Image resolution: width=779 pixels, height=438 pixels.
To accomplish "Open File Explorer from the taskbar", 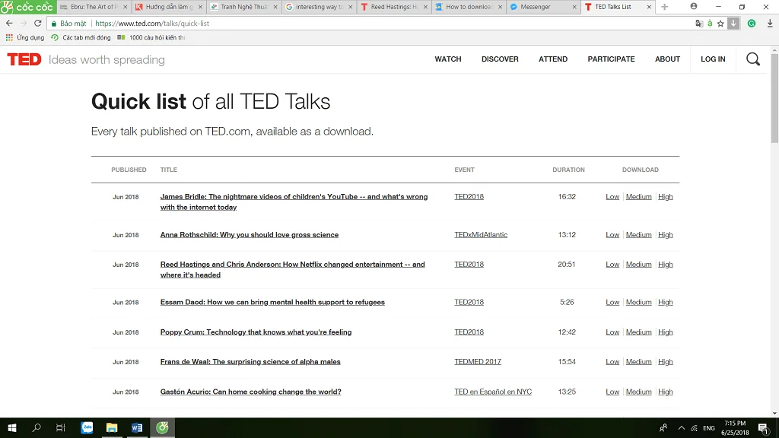I will (x=112, y=427).
